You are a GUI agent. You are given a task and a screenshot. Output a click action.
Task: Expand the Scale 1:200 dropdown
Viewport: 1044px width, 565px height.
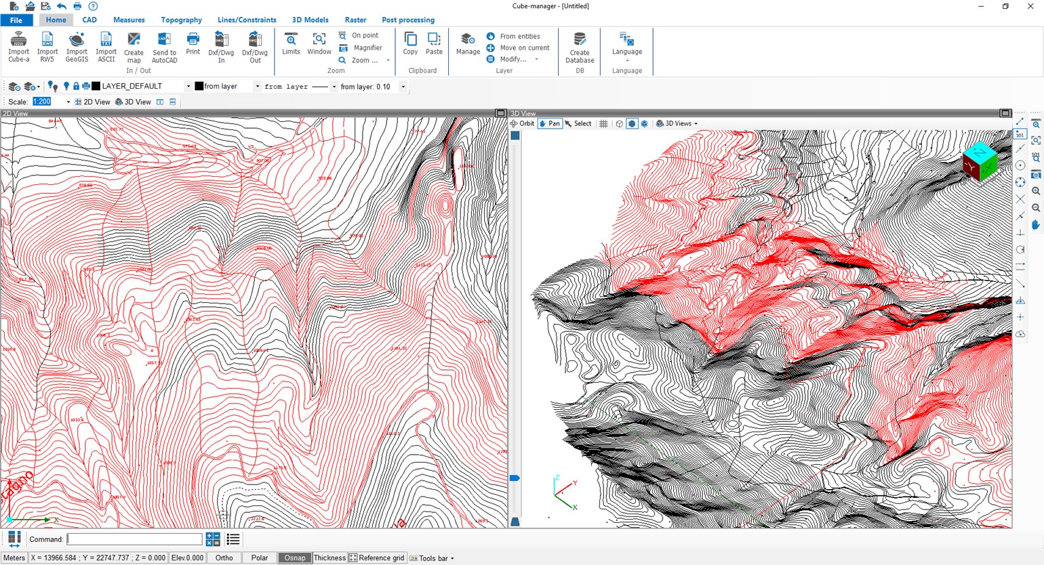tap(68, 102)
